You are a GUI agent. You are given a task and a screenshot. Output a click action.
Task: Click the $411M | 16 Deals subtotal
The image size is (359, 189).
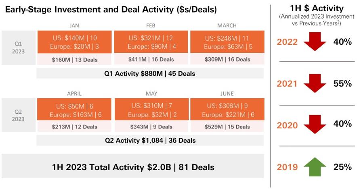click(x=151, y=59)
